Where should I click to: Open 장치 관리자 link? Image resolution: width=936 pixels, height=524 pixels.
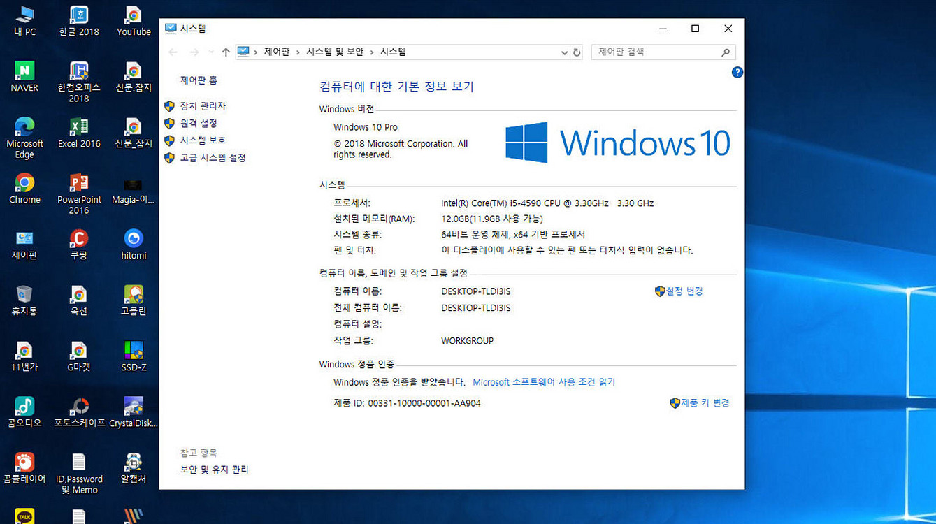point(203,105)
